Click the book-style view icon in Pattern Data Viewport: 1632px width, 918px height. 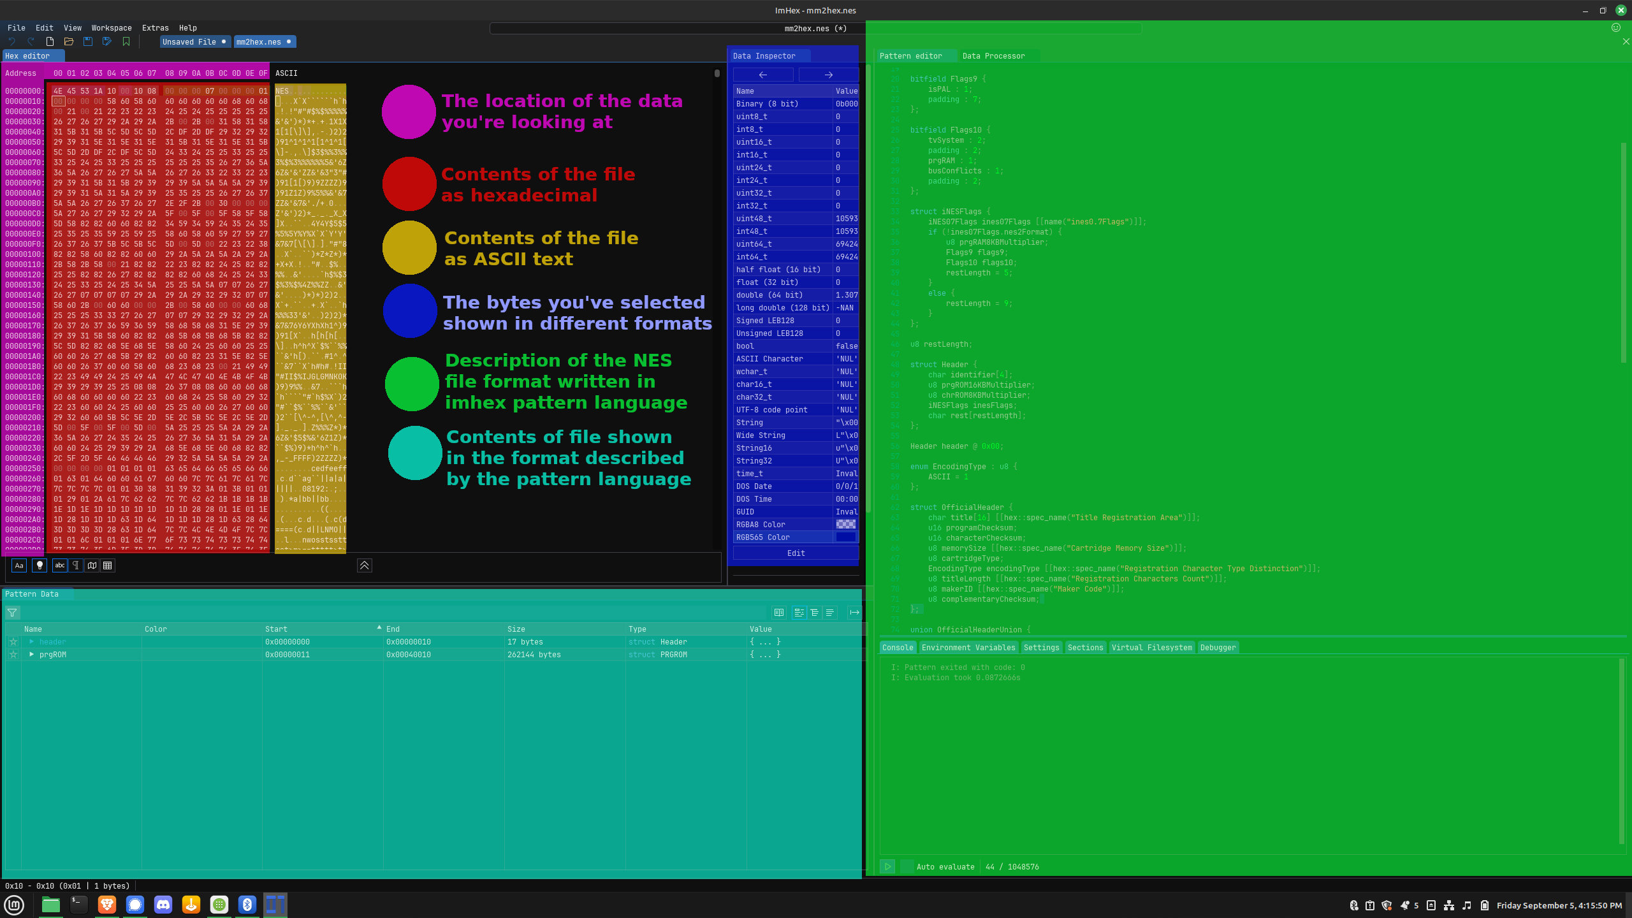779,613
